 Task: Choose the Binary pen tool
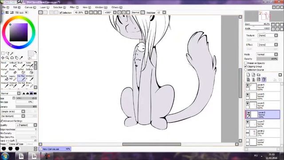click(x=29, y=85)
